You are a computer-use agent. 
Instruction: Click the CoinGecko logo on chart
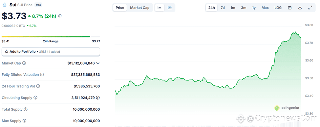point(287,108)
